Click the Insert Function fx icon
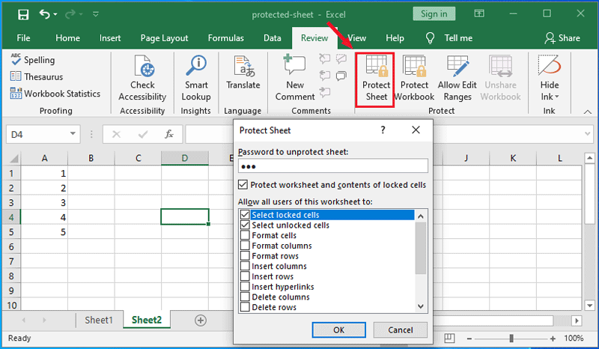This screenshot has width=599, height=349. 169,134
